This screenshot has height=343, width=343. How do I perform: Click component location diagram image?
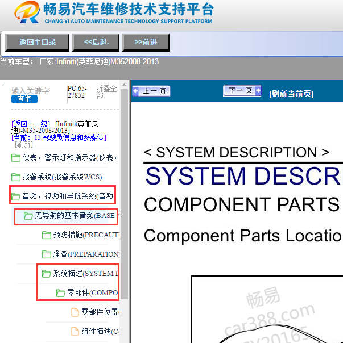(x=267, y=309)
